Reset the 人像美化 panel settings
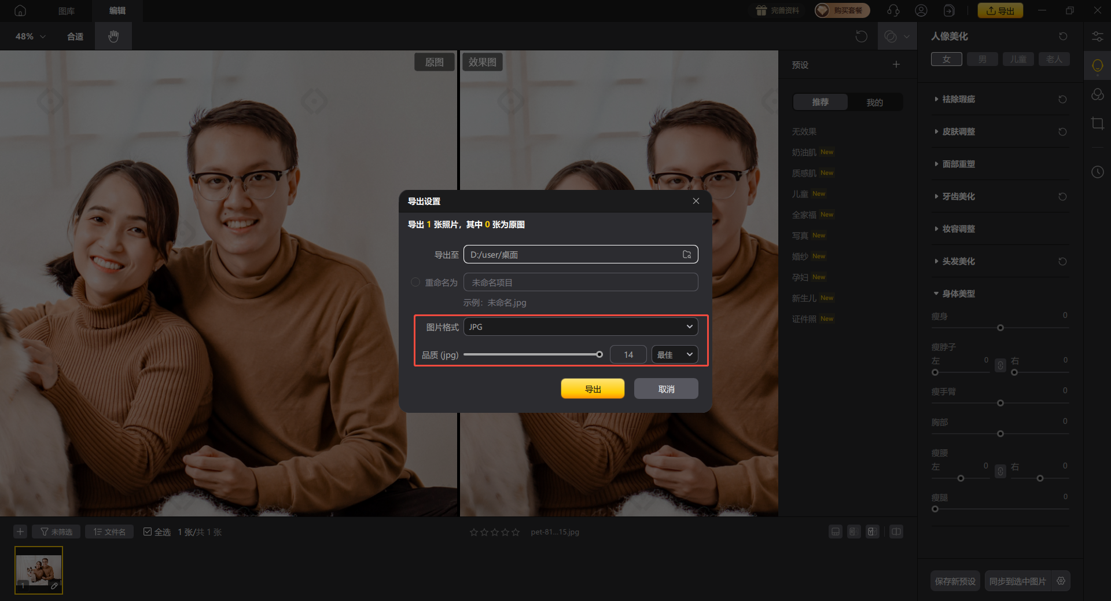 click(1063, 36)
